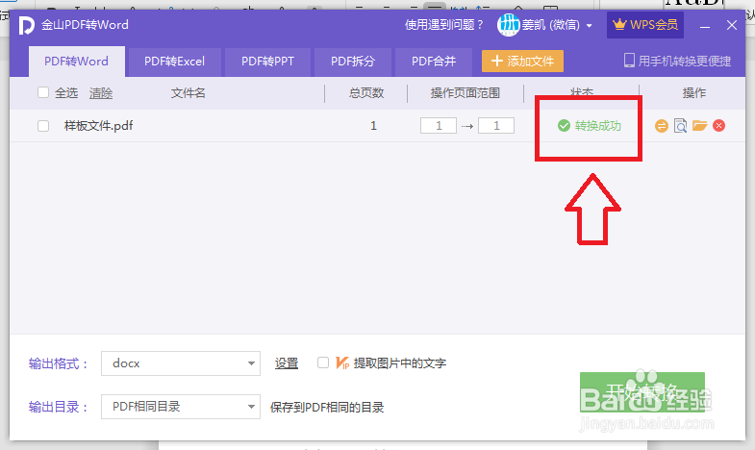Switch to the PDF拆分 tab

(x=353, y=62)
